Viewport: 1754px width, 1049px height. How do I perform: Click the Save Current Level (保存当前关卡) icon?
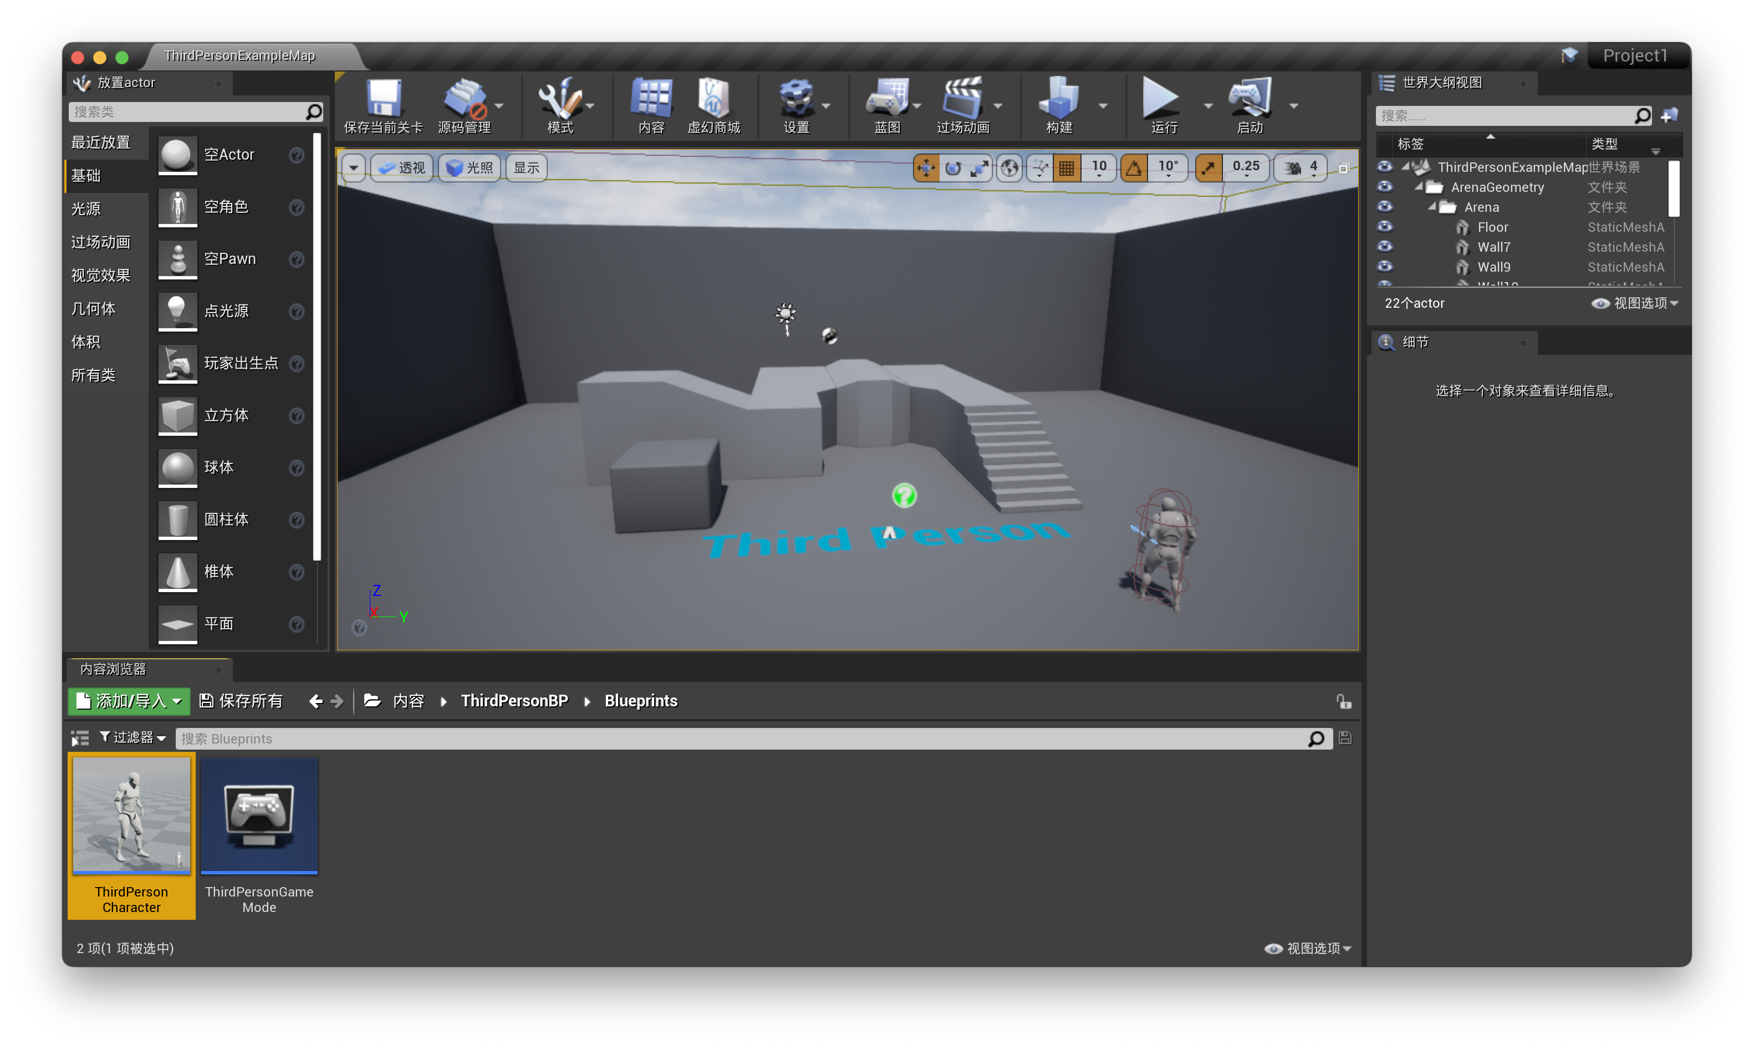pos(383,98)
